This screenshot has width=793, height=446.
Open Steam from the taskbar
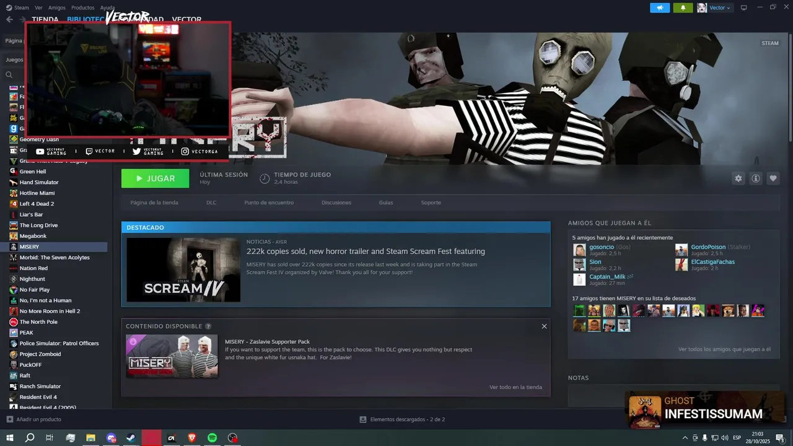pos(131,438)
